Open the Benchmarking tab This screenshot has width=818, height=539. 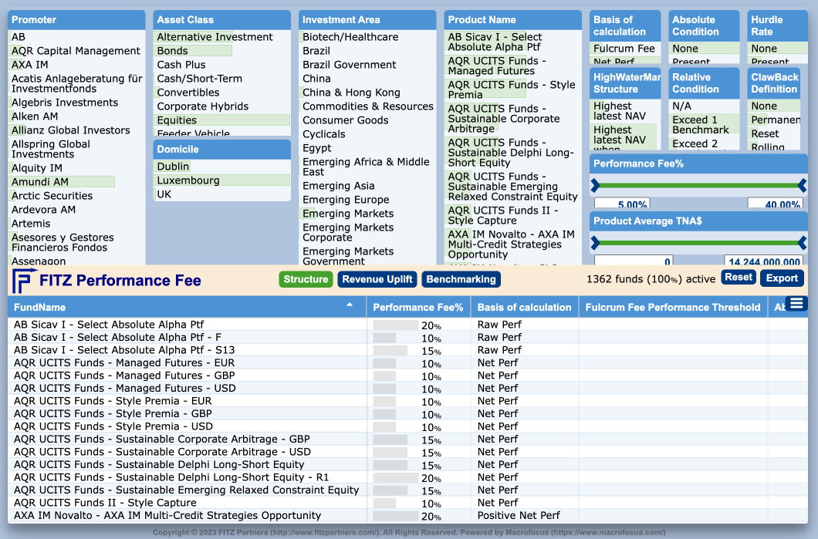[x=461, y=279]
